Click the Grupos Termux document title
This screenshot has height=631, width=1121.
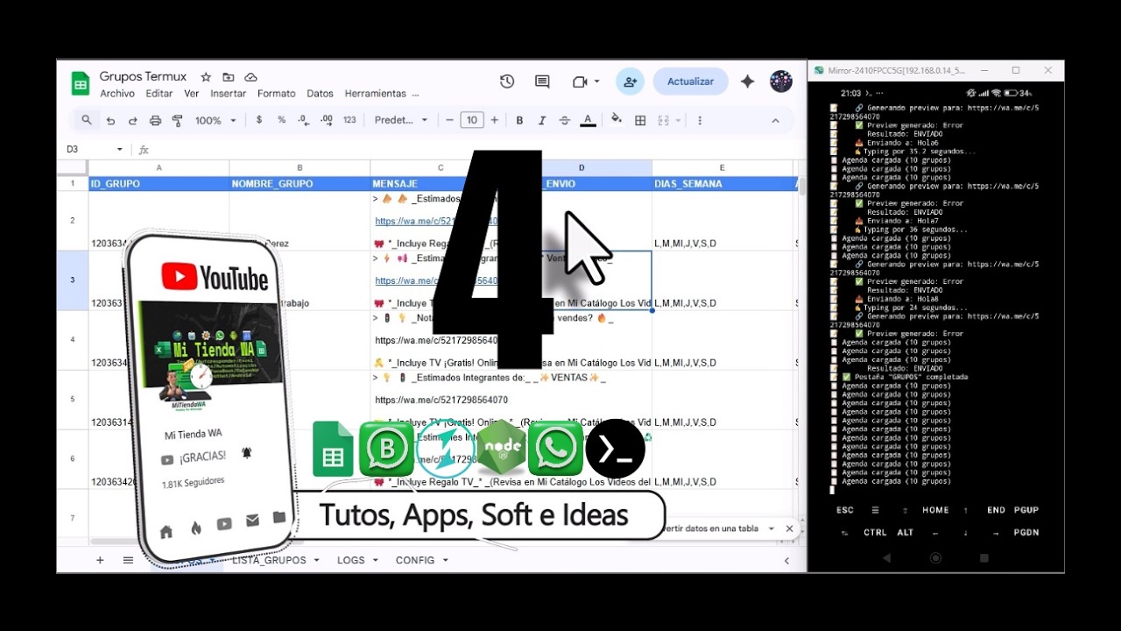[x=143, y=77]
